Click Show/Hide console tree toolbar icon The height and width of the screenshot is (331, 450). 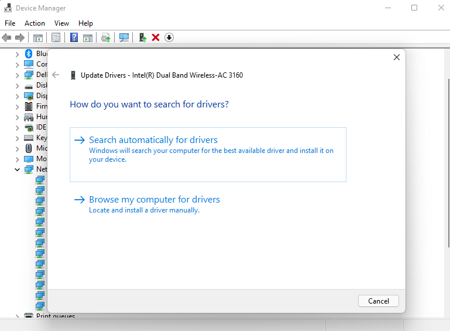click(38, 37)
